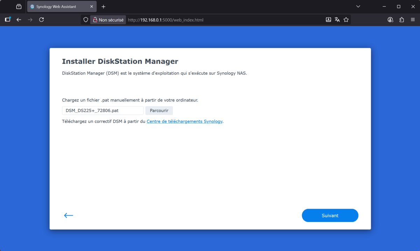Click the tracking protection shield icon
Image resolution: width=420 pixels, height=251 pixels.
point(85,20)
